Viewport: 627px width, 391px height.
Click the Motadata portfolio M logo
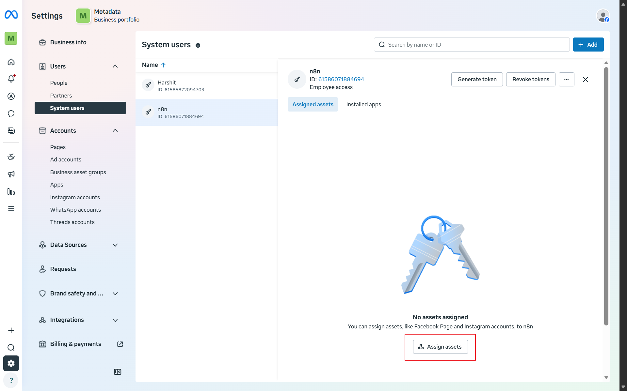pos(83,16)
